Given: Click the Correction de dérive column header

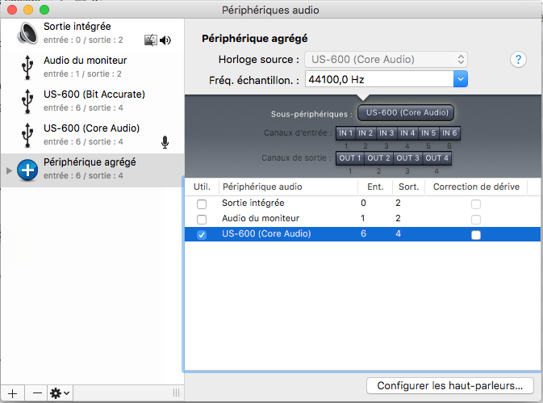Looking at the screenshot, I should pyautogui.click(x=476, y=187).
